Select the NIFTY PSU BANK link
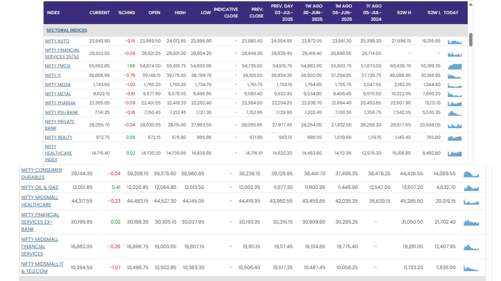The width and height of the screenshot is (501, 281). pos(61,112)
